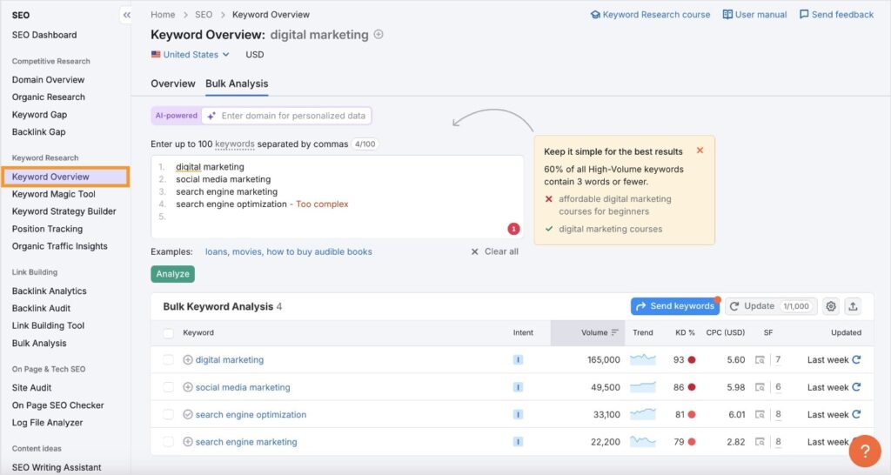
Task: Click the social media marketing keyword link
Action: click(243, 387)
